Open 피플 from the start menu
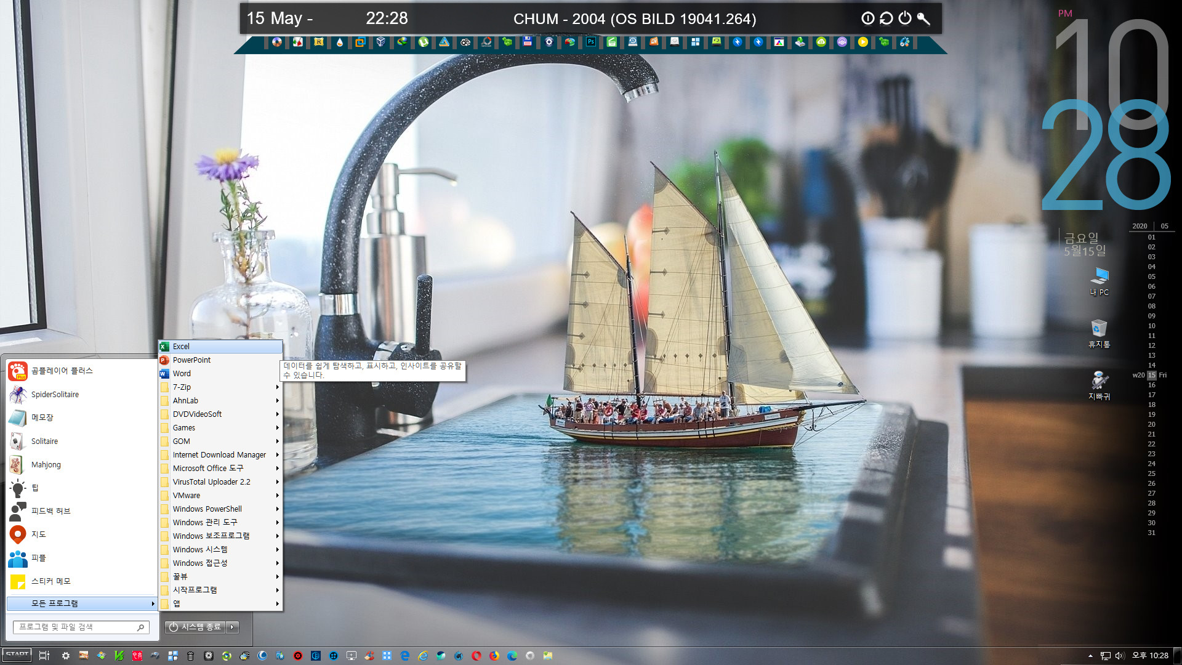This screenshot has width=1182, height=665. pos(82,558)
